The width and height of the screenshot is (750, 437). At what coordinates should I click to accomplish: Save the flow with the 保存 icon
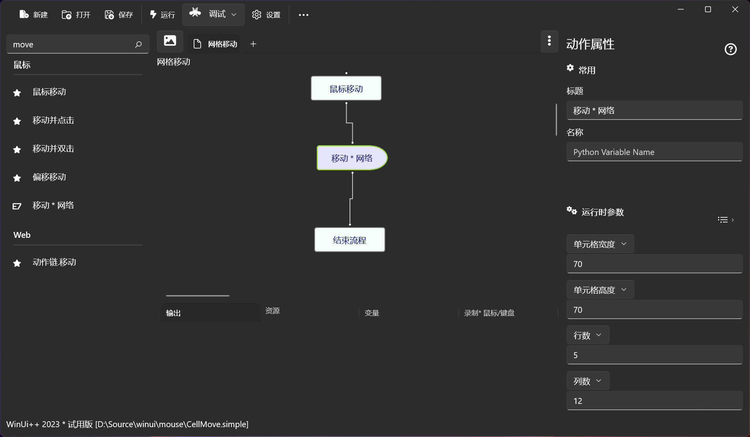click(x=109, y=14)
